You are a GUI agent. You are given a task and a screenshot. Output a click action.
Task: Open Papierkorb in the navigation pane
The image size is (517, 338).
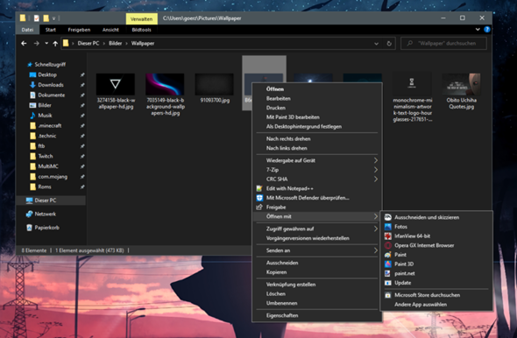pyautogui.click(x=46, y=228)
